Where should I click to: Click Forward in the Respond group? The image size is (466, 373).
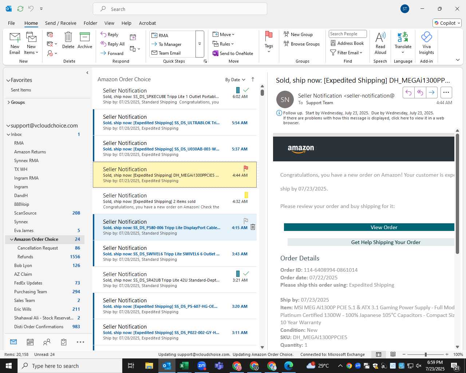point(112,53)
